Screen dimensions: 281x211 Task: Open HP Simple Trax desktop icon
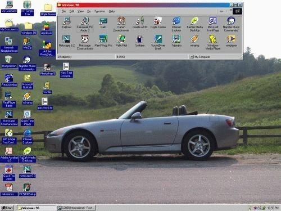(28, 8)
